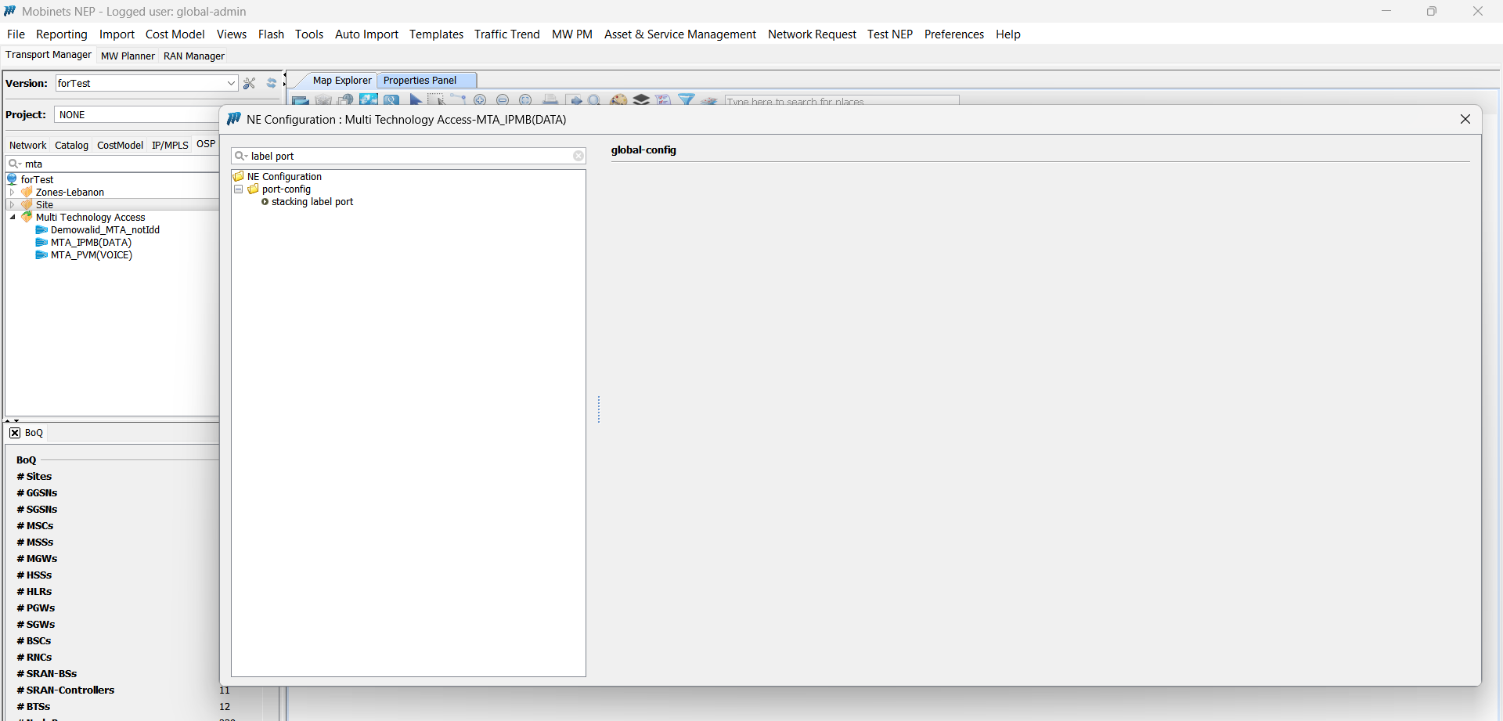Image resolution: width=1503 pixels, height=721 pixels.
Task: Expand the Zones-Lebanon tree node
Action: [13, 193]
